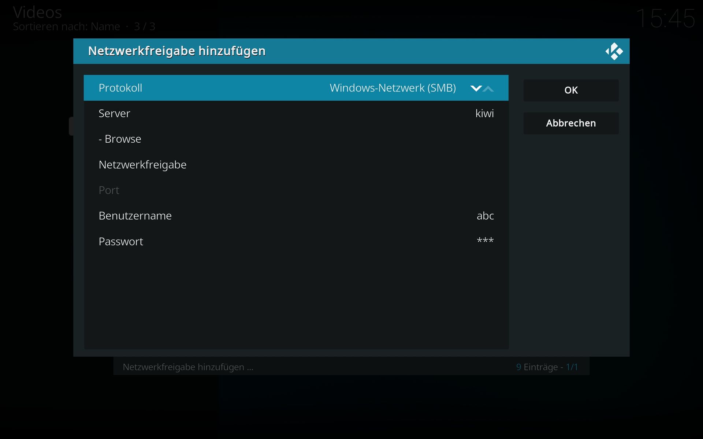Click the '9 Einträge - 1/1' counter
This screenshot has height=439, width=703.
[547, 367]
